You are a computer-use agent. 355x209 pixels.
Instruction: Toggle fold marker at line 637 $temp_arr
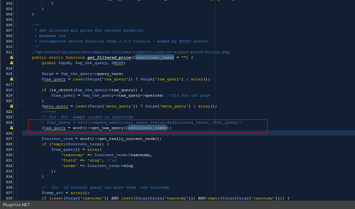pos(17,193)
